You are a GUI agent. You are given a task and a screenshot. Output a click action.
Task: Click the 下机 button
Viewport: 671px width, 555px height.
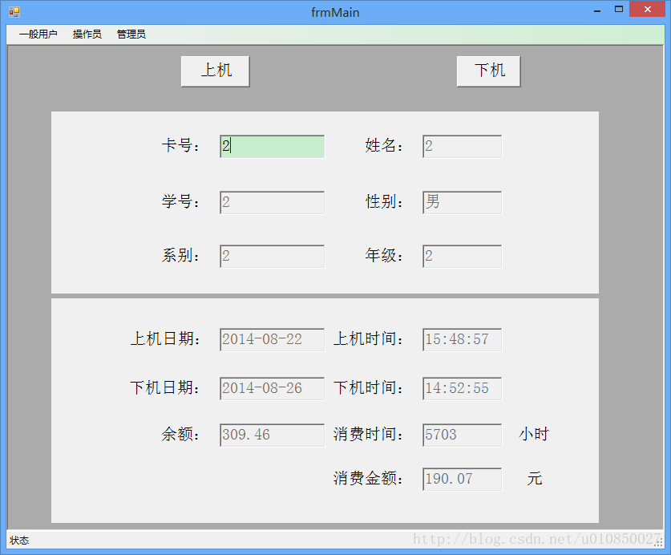489,71
